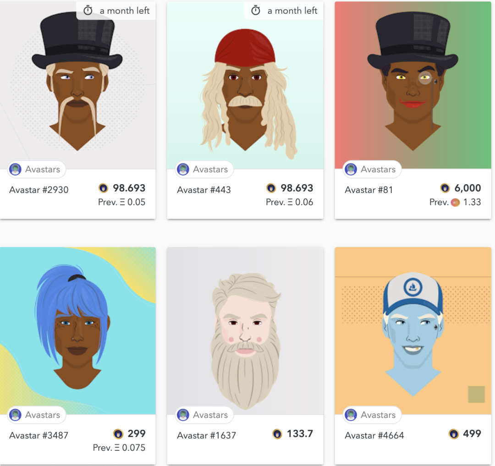This screenshot has height=466, width=495.
Task: Click the Avastars collection avatar icon on #81
Action: click(351, 170)
